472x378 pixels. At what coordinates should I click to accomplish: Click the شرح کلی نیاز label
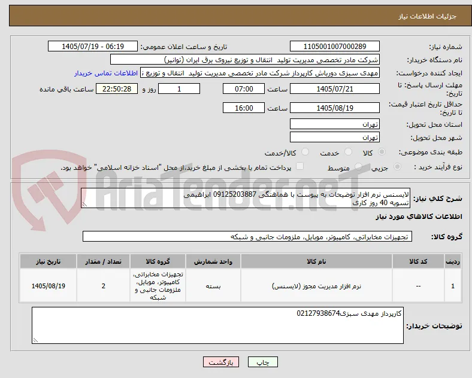coord(438,199)
